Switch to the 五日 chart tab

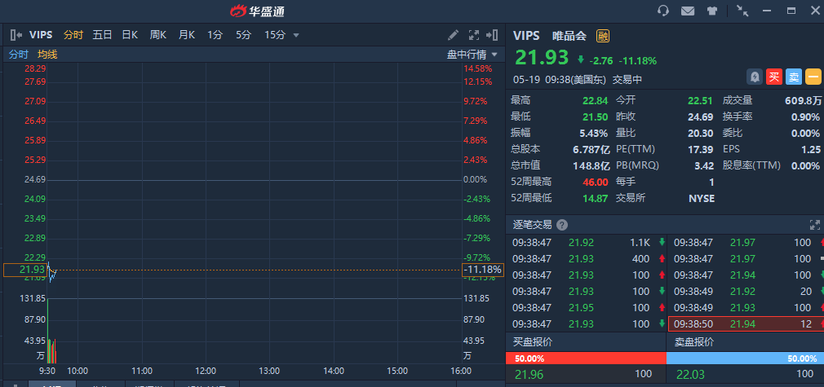tap(102, 35)
